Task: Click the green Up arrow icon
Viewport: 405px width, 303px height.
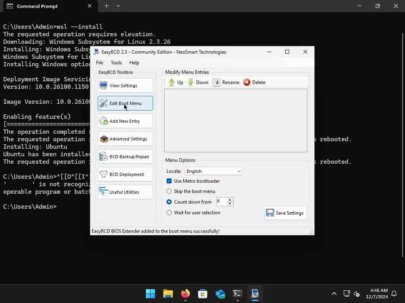Action: coord(172,82)
